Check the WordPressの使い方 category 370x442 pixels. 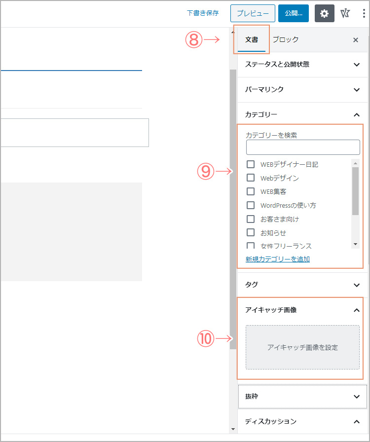(251, 205)
